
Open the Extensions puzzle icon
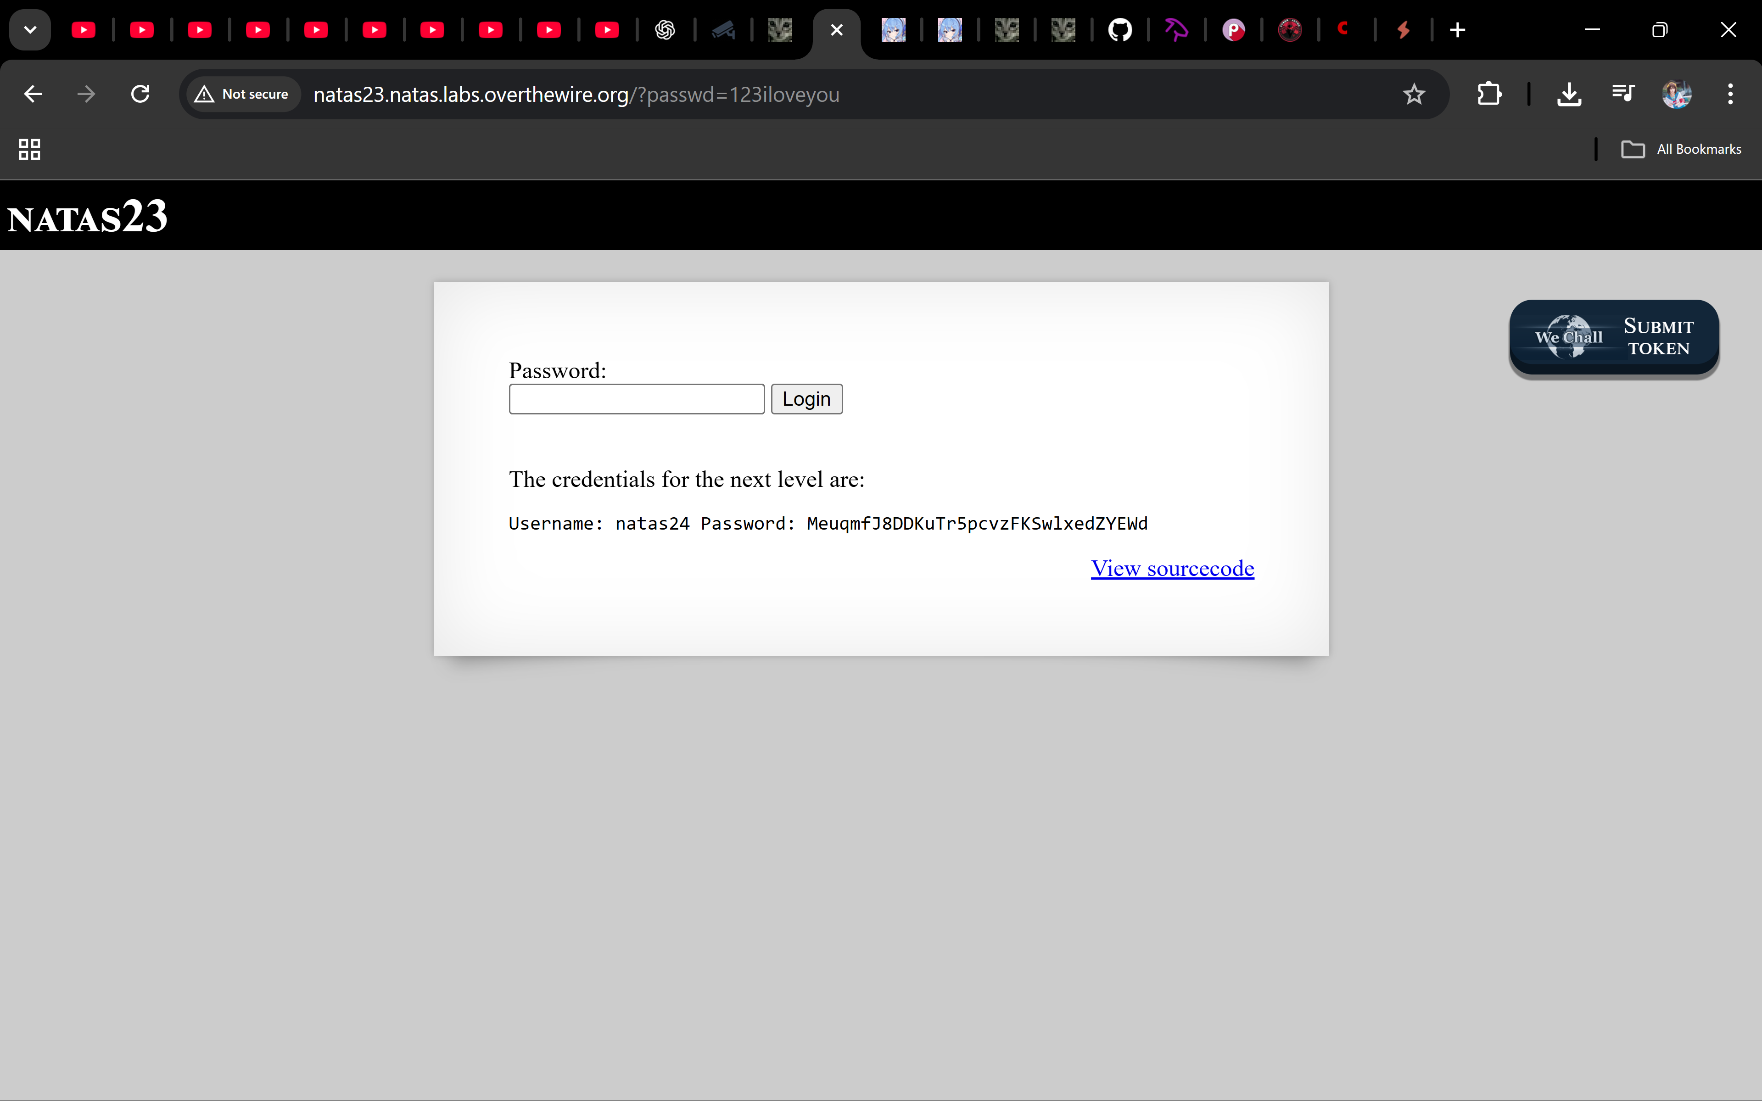(1489, 94)
